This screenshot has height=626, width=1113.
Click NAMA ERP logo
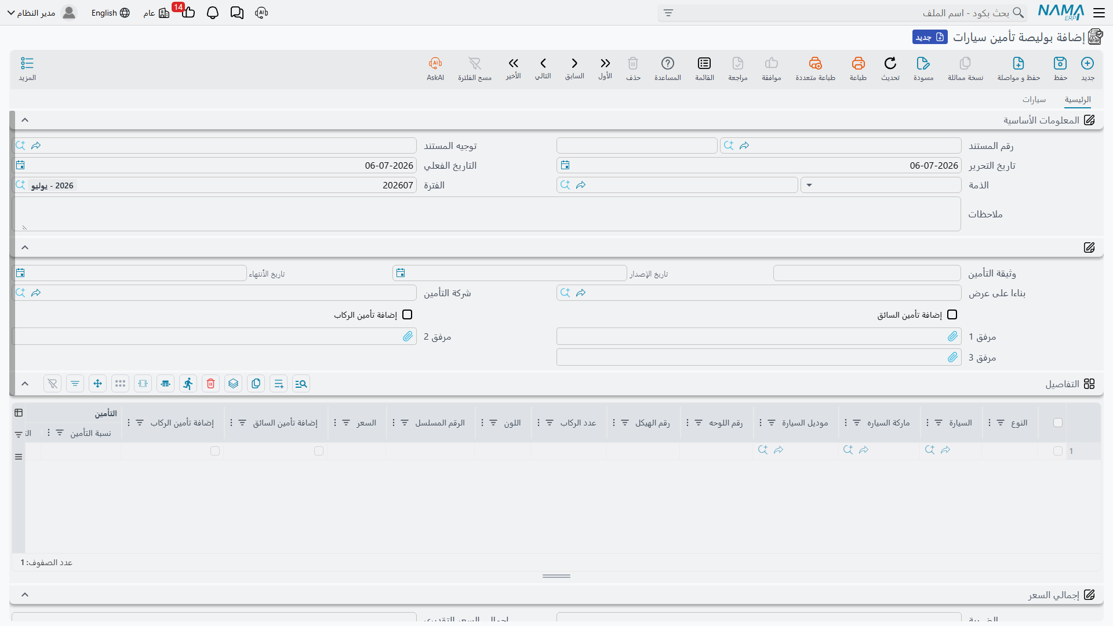click(1061, 13)
